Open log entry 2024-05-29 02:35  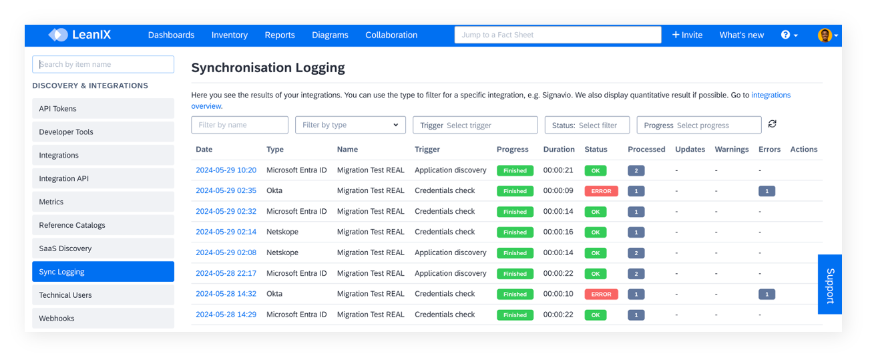click(x=226, y=190)
